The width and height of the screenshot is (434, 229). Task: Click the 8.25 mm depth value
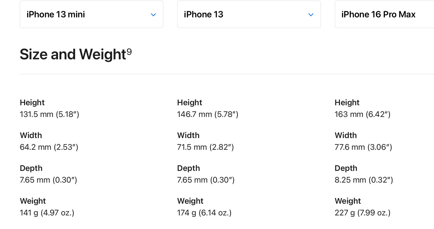(364, 180)
